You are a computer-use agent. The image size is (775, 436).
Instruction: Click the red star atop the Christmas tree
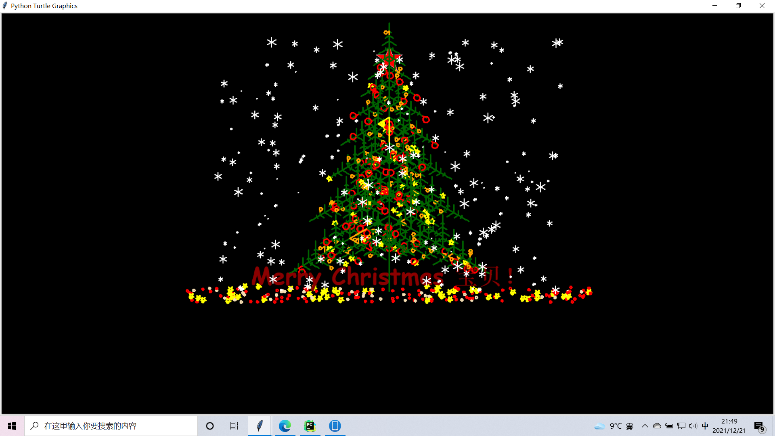pos(389,59)
